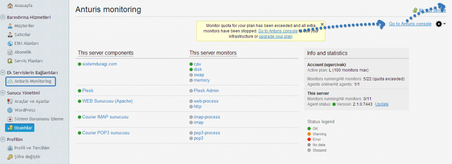This screenshot has height=164, width=452.
Task: Open the pop3-process monitor
Action: point(207,133)
